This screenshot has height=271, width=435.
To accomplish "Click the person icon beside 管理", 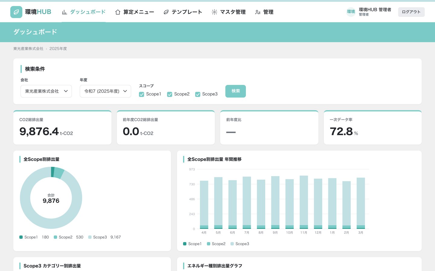I will (x=258, y=12).
